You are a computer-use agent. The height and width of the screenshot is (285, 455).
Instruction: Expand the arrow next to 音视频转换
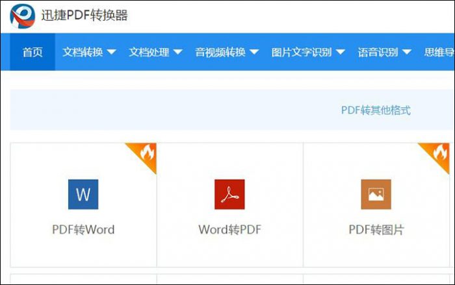click(x=254, y=52)
